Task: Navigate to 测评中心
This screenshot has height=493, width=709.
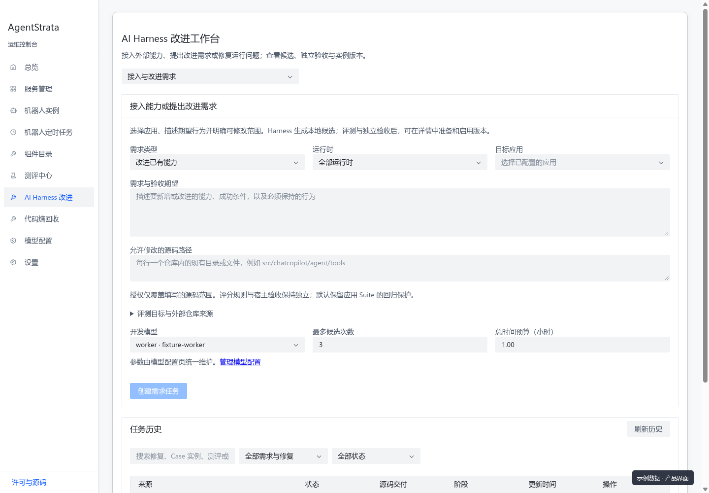Action: pyautogui.click(x=49, y=176)
